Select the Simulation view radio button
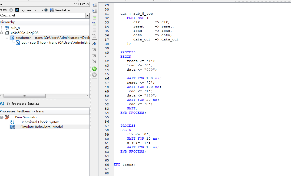291x176 pixels. (x=46, y=10)
